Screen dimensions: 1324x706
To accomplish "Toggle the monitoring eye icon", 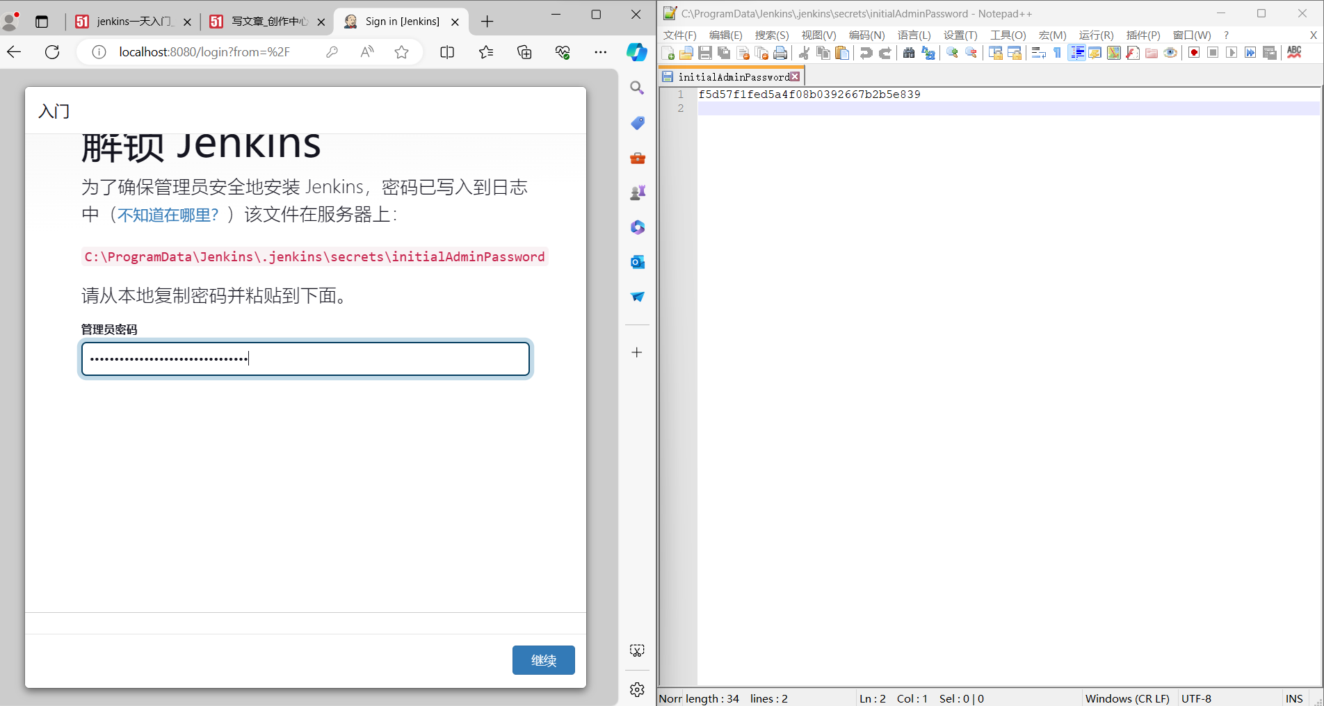I will coord(1170,53).
